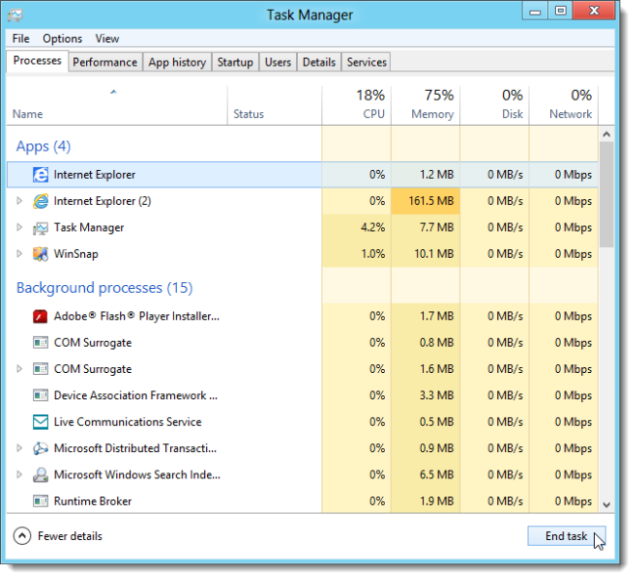This screenshot has width=635, height=579.
Task: Sort by the CPU column header
Action: [357, 105]
